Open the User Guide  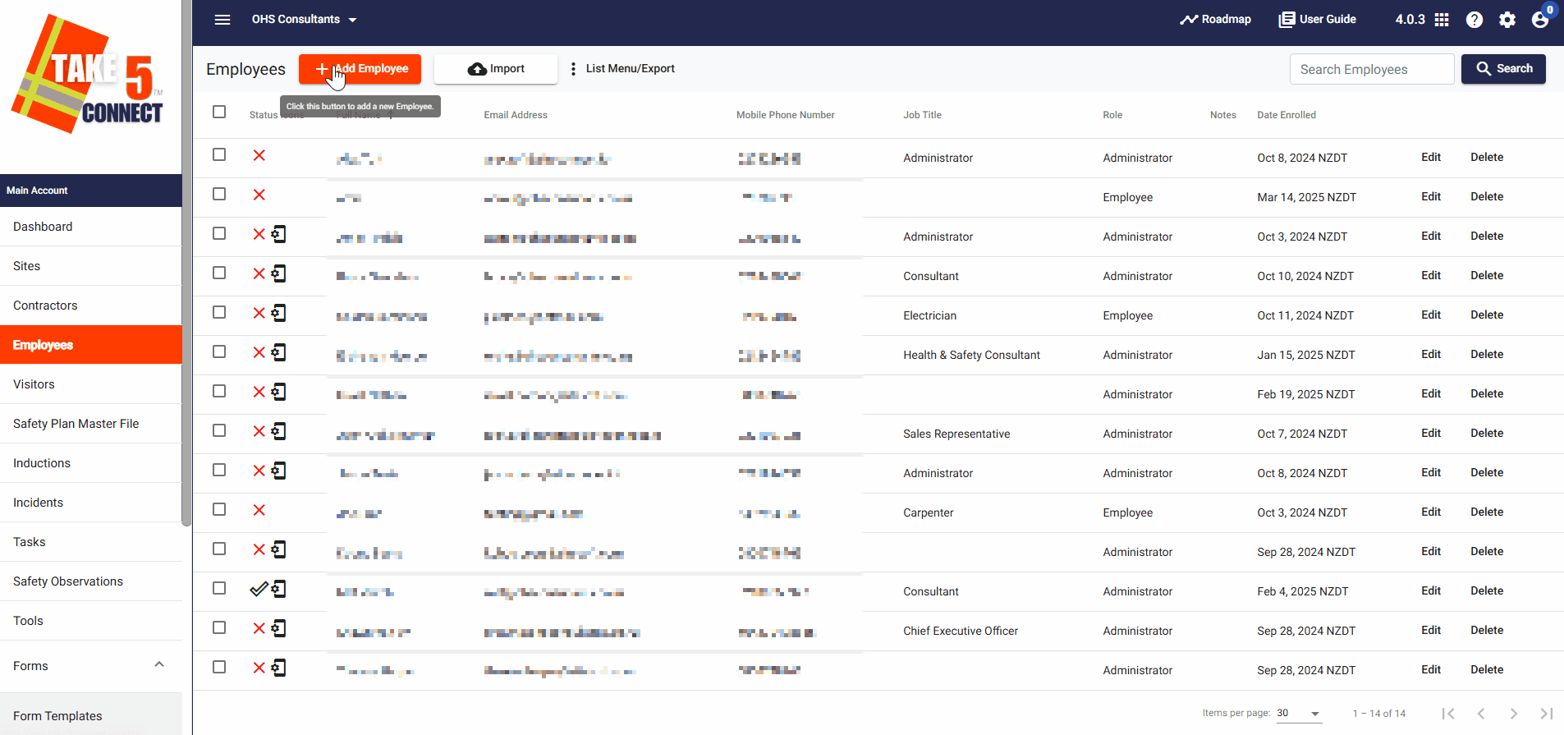[1318, 20]
